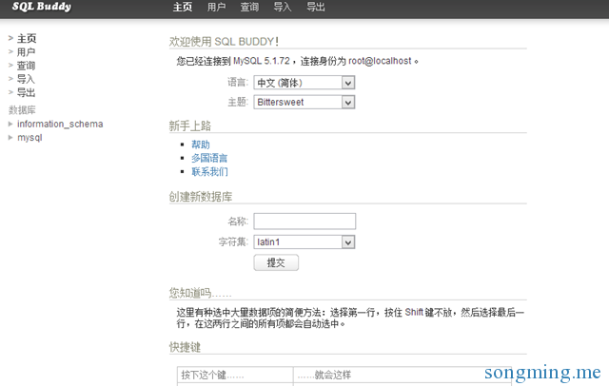Screen dimensions: 609x386
Task: Click 用户 in the left sidebar
Action: coord(26,52)
